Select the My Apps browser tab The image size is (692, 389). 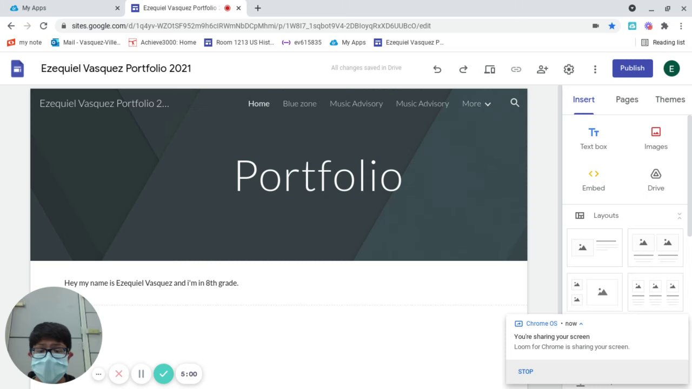coord(65,8)
